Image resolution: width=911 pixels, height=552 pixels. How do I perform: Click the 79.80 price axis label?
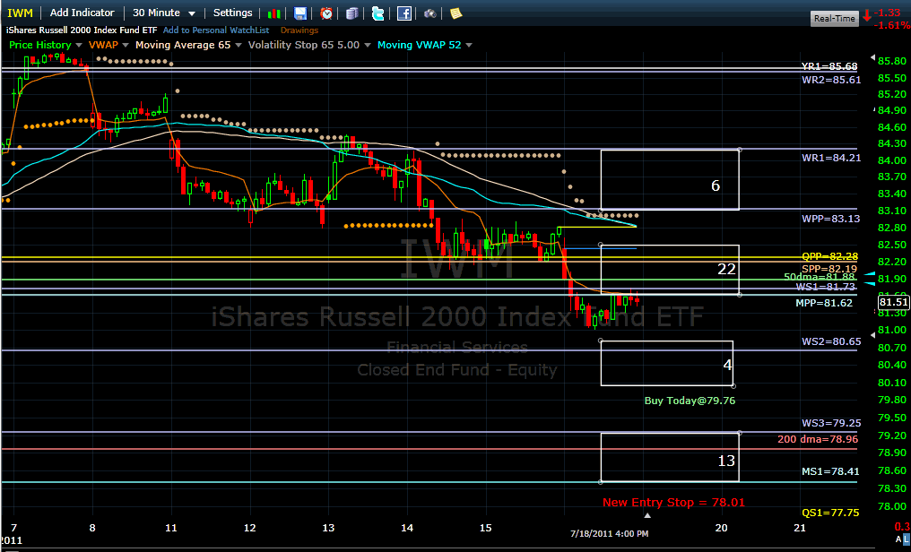[892, 400]
